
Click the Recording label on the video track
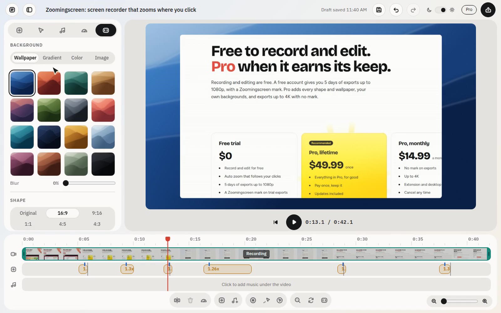[x=256, y=254]
